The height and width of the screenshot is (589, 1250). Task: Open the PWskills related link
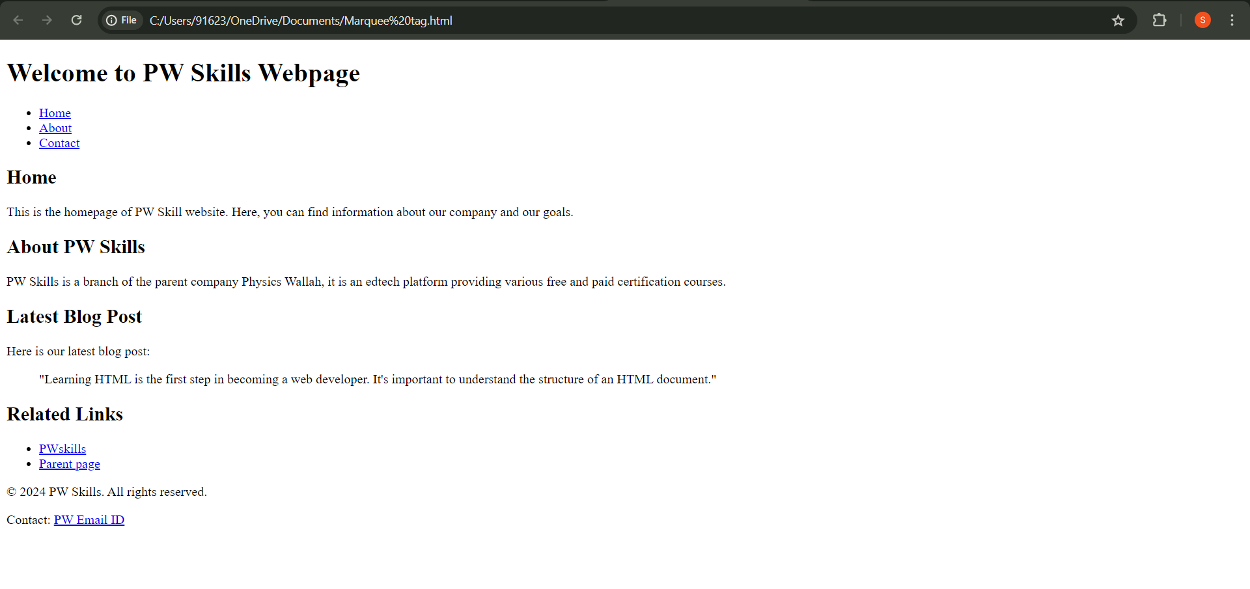62,449
